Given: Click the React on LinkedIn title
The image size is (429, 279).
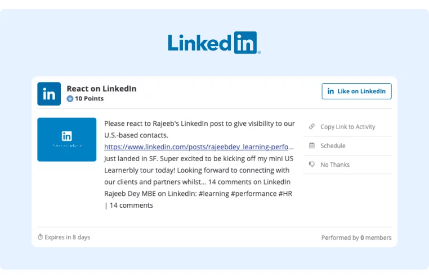Looking at the screenshot, I should point(101,89).
